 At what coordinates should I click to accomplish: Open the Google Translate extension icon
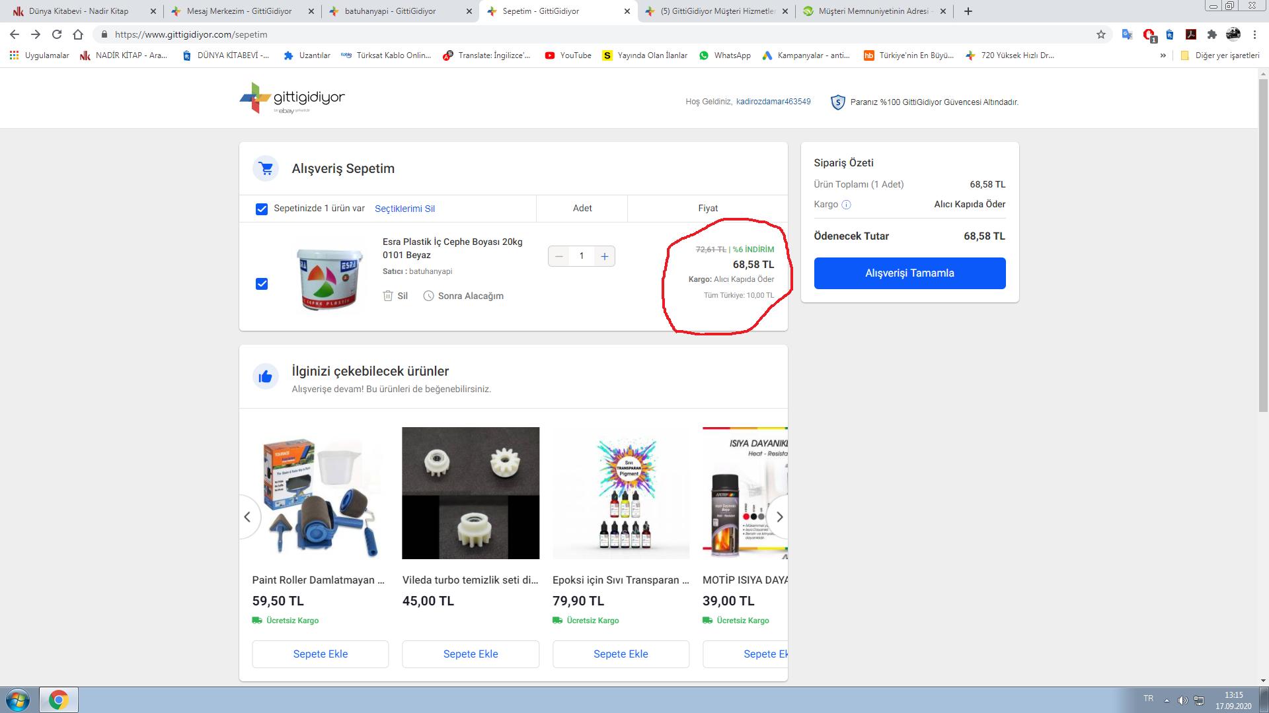1128,34
